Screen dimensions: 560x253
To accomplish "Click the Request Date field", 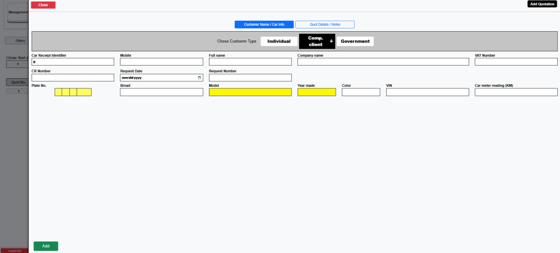I will [161, 78].
